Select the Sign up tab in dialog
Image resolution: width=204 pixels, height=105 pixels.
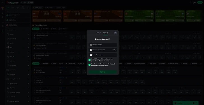coord(106,33)
